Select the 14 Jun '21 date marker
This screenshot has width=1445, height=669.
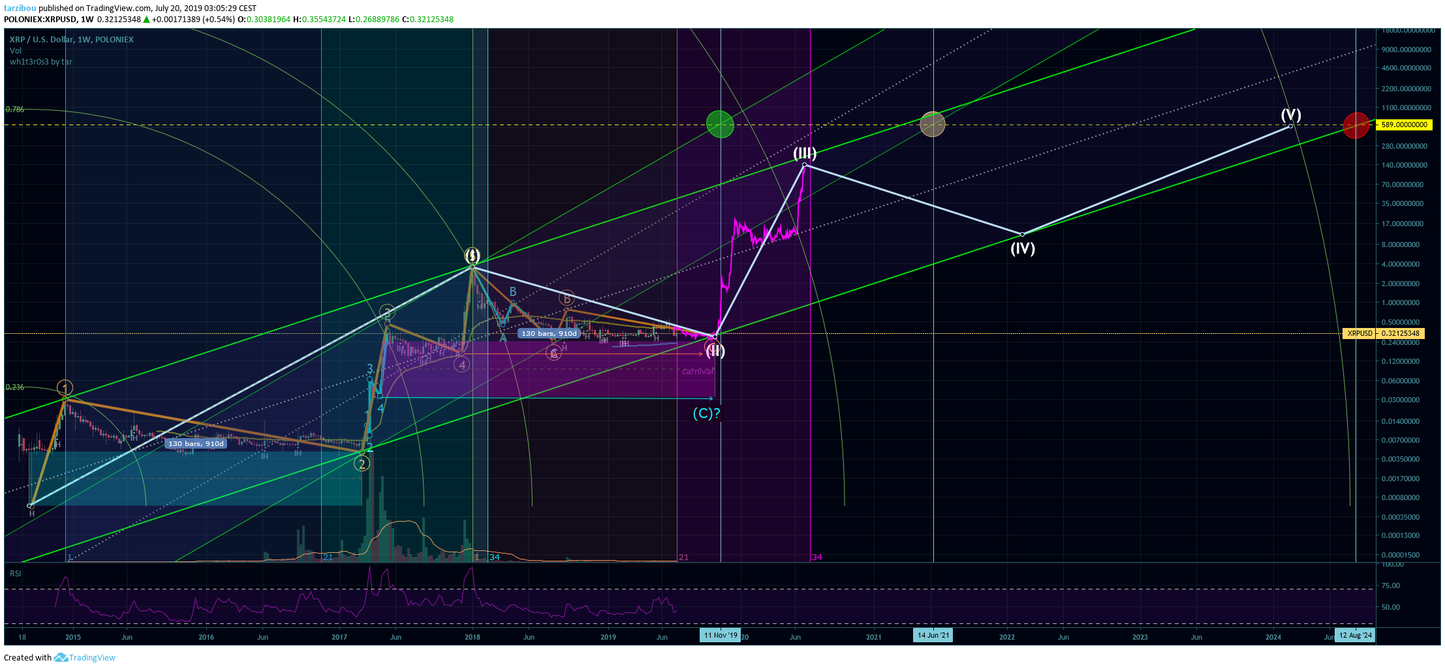pyautogui.click(x=933, y=635)
